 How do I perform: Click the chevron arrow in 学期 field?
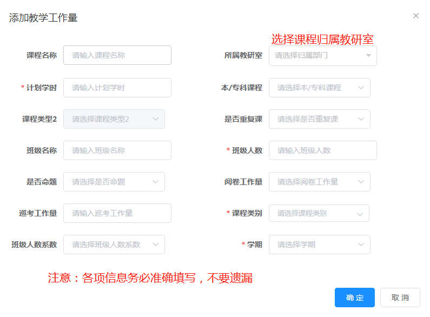click(361, 245)
